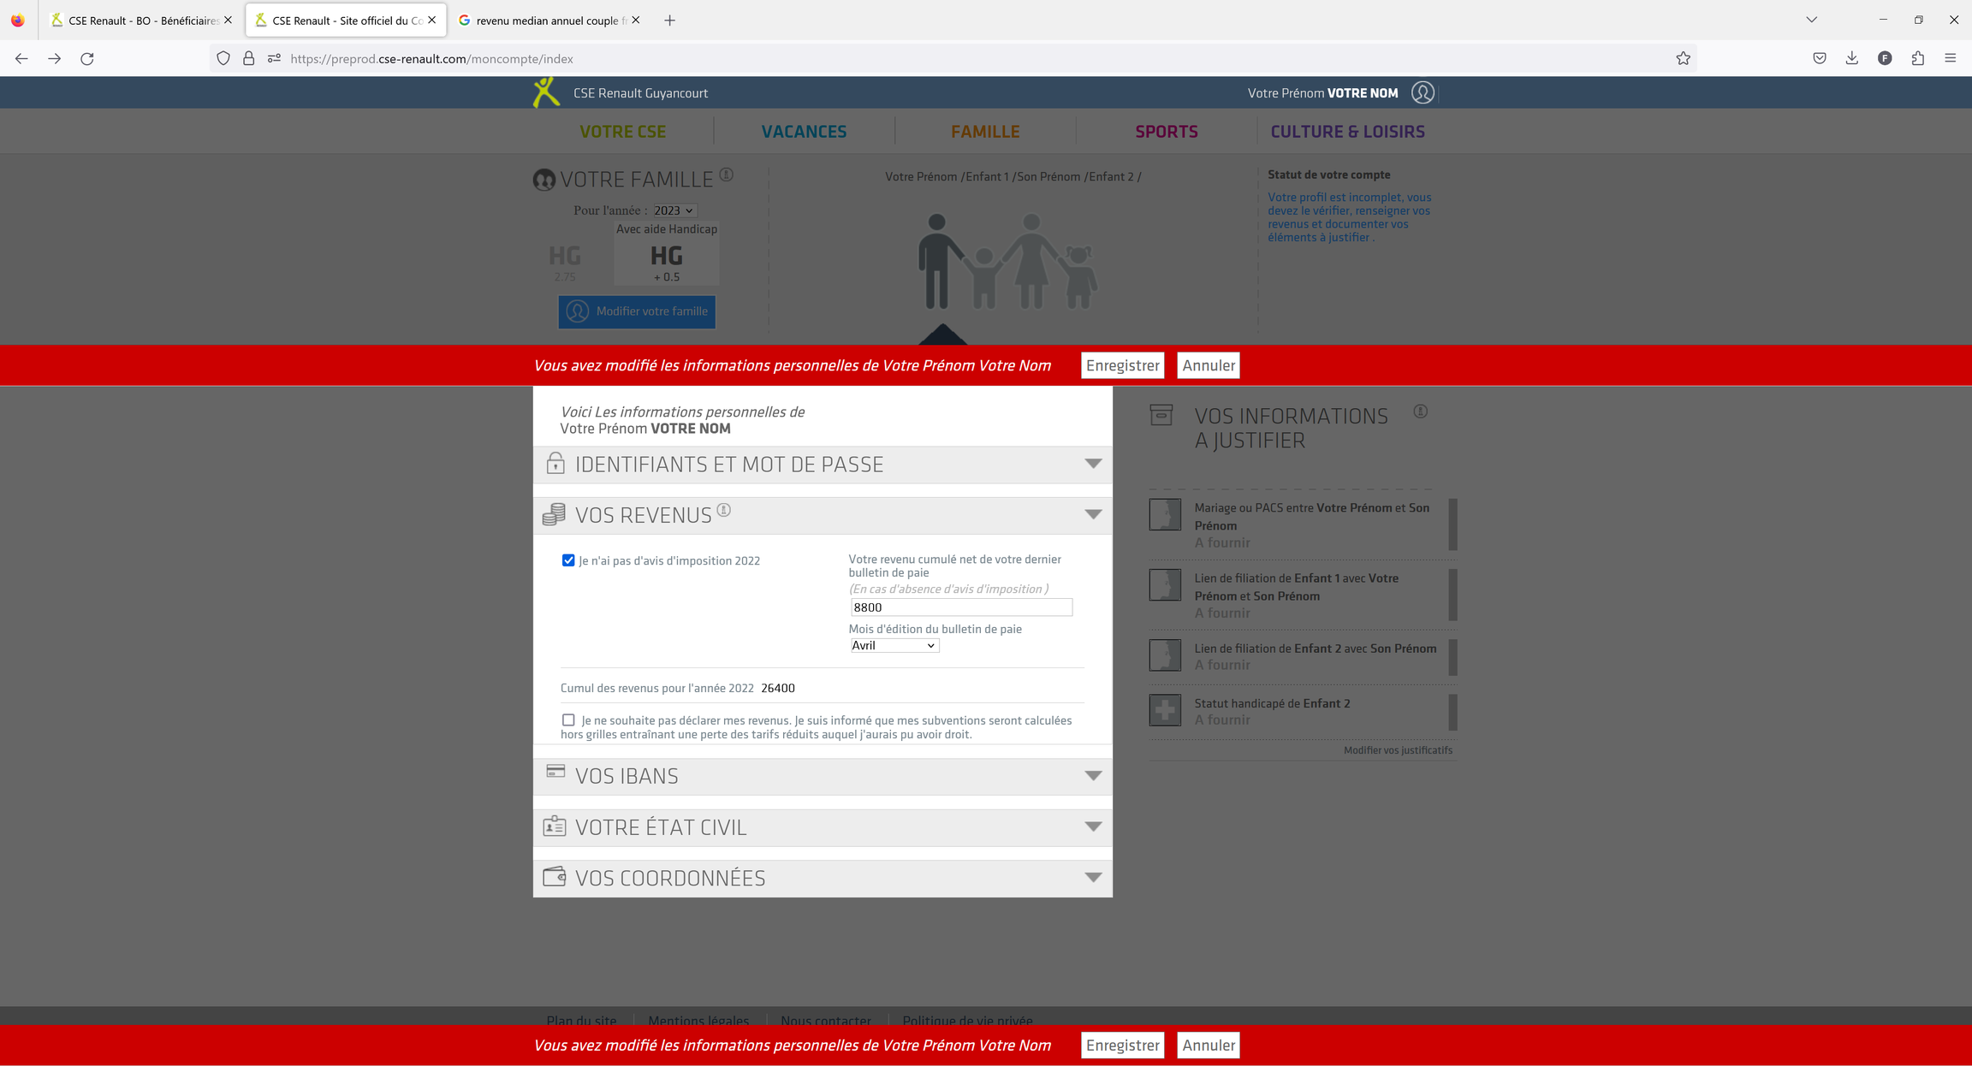Click Enfant 1 filiation document icon
Image resolution: width=1972 pixels, height=1066 pixels.
(1165, 584)
